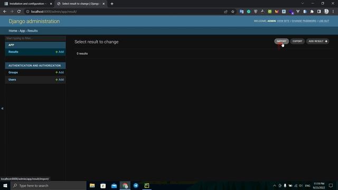Viewport: 338px width, 190px height.
Task: Reload the page with the refresh icon
Action: coord(19,12)
